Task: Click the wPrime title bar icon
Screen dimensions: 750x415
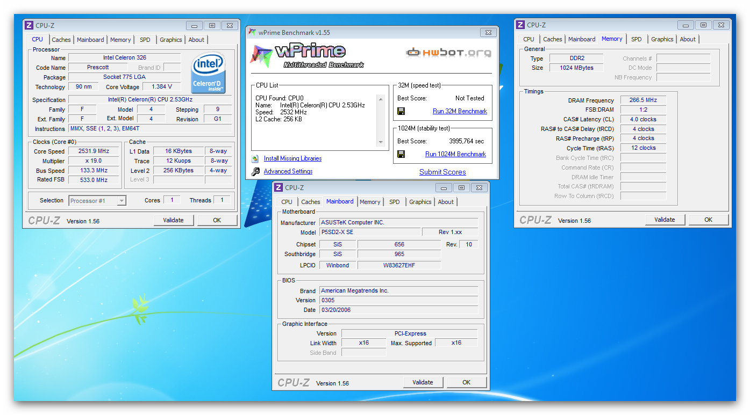Action: pyautogui.click(x=252, y=32)
